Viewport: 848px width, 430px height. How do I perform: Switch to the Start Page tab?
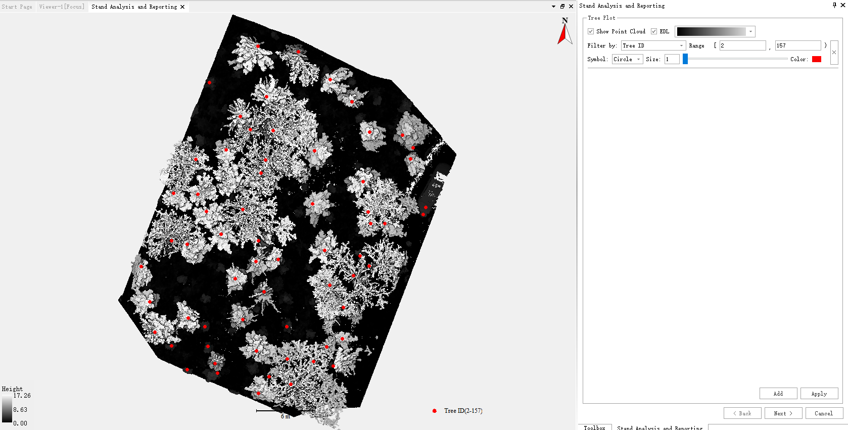(x=17, y=7)
